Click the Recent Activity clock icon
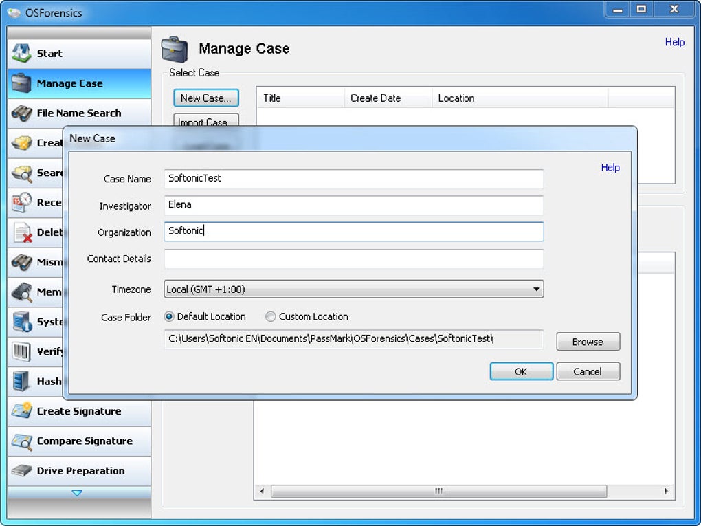 [21, 202]
